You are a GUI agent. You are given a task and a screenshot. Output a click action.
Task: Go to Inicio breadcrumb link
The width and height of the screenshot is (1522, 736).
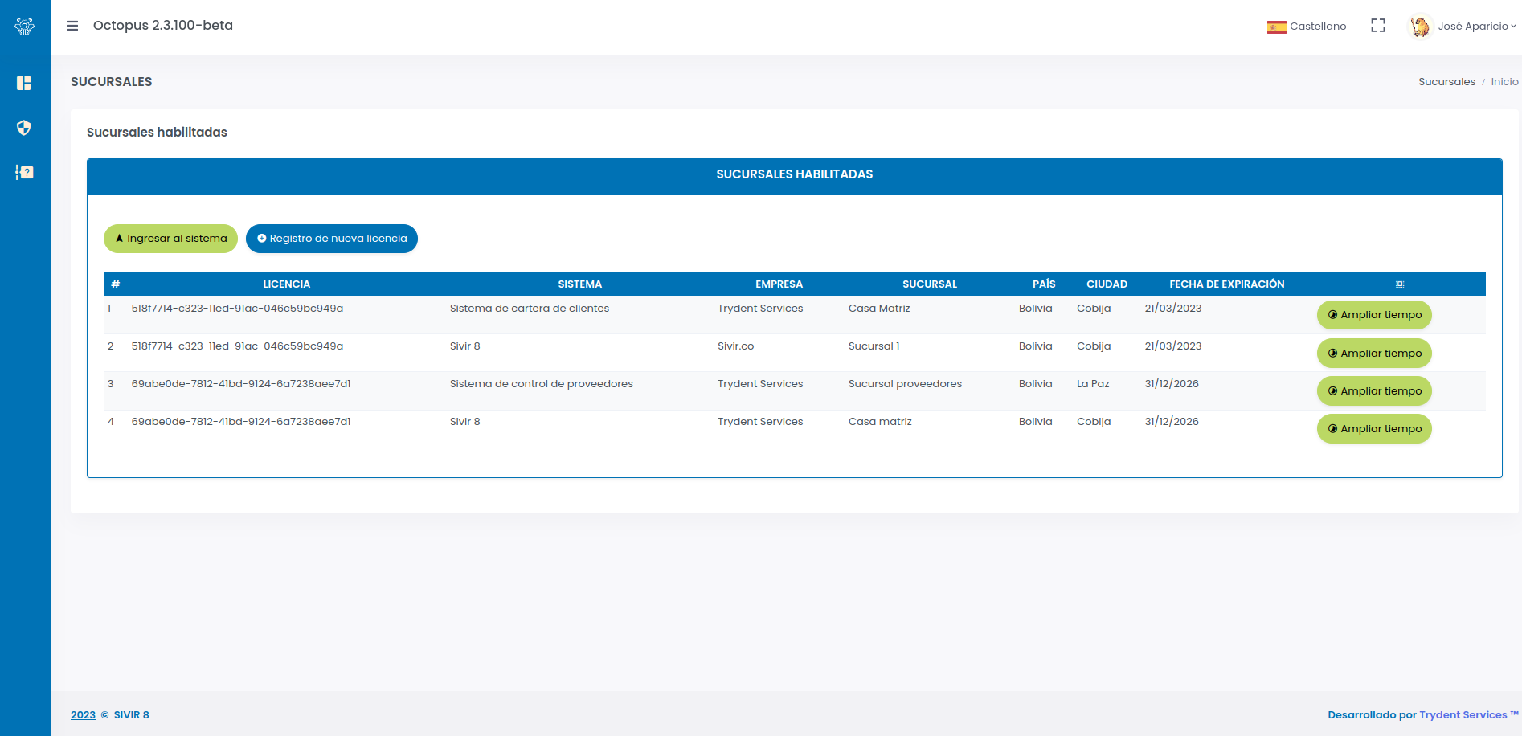click(1504, 82)
